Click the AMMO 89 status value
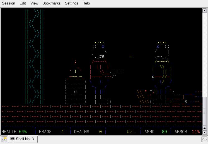 164,132
